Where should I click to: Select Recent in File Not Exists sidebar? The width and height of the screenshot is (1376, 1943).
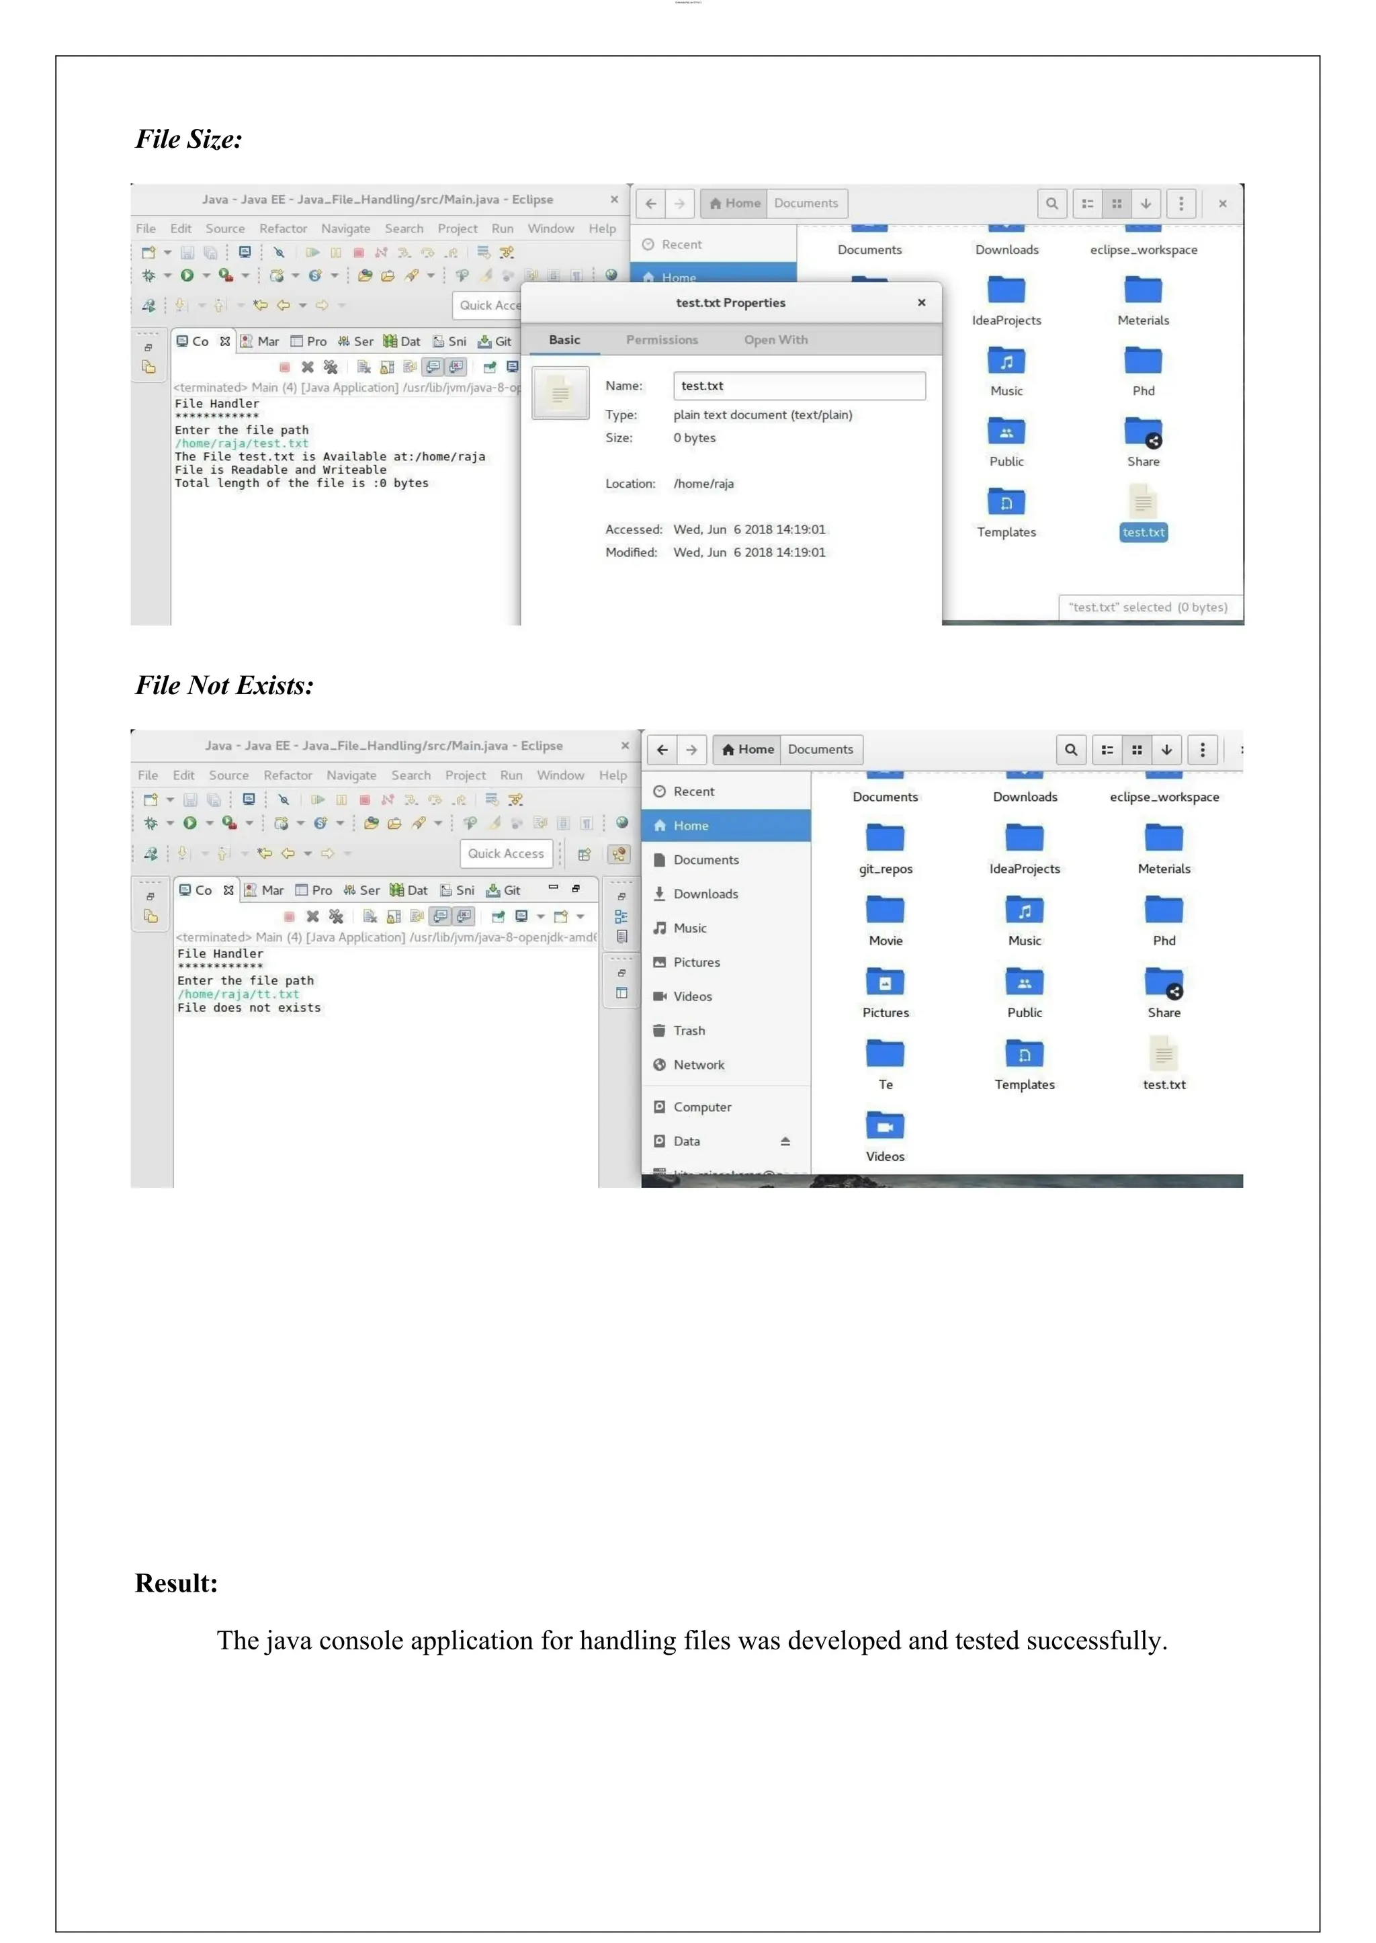725,791
